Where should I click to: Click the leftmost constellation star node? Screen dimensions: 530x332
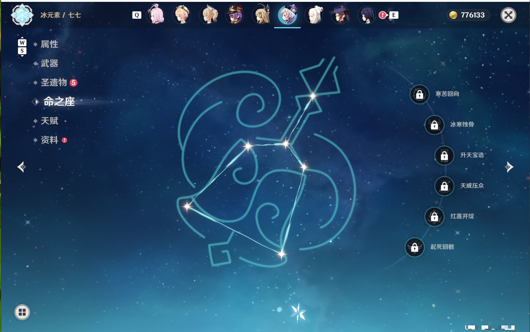[x=187, y=206]
